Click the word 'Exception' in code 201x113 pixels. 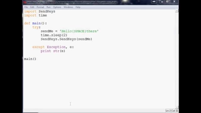56,47
